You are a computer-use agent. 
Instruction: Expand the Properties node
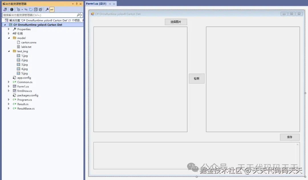8,29
